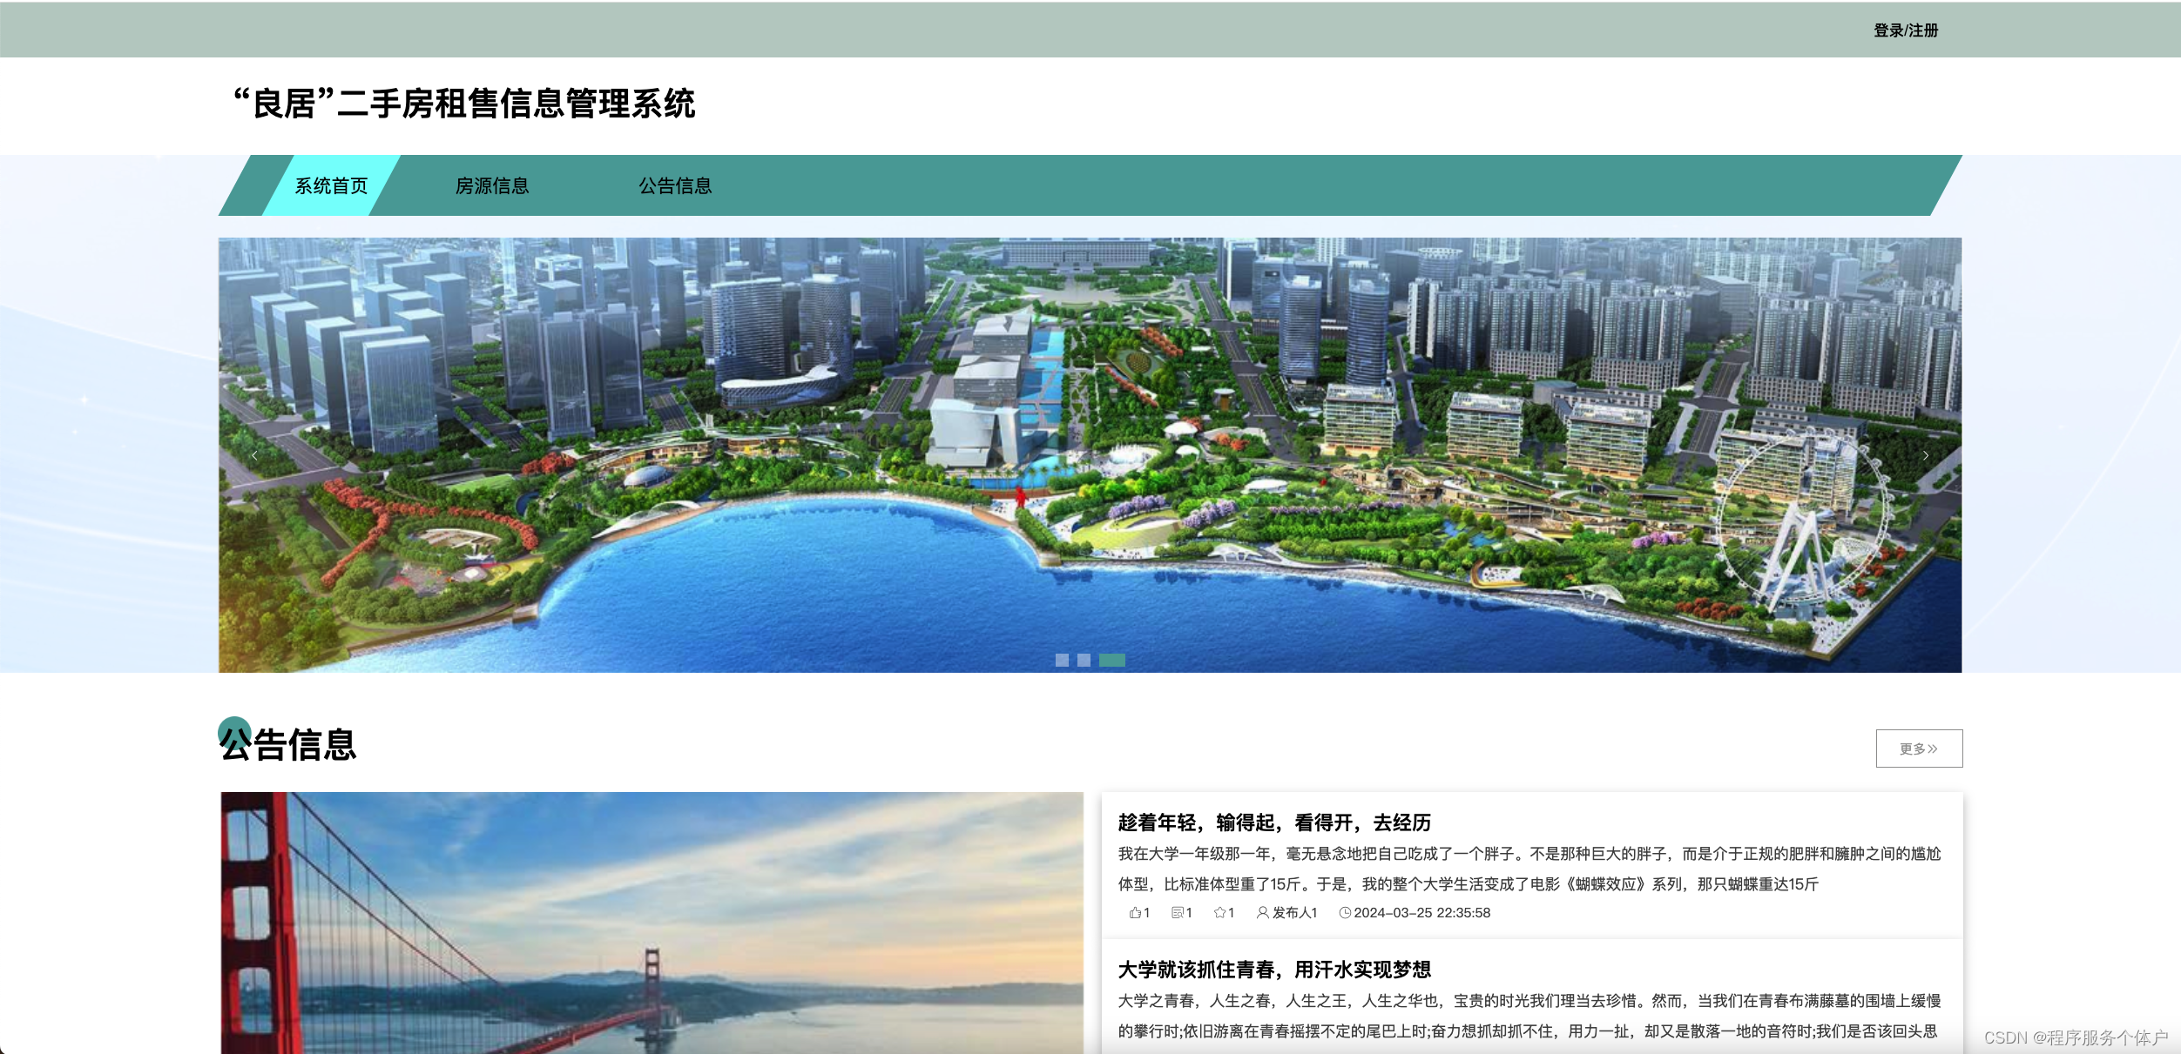The image size is (2181, 1054).
Task: Click the publisher person icon
Action: tap(1262, 912)
